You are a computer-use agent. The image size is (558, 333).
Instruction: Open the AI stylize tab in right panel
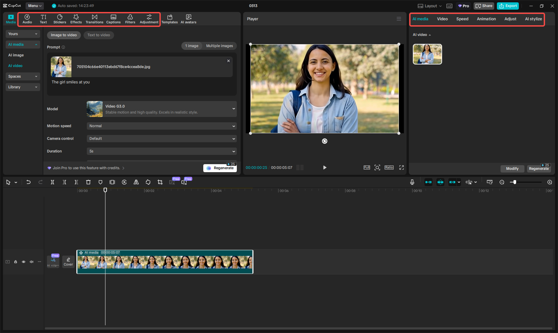click(x=533, y=19)
